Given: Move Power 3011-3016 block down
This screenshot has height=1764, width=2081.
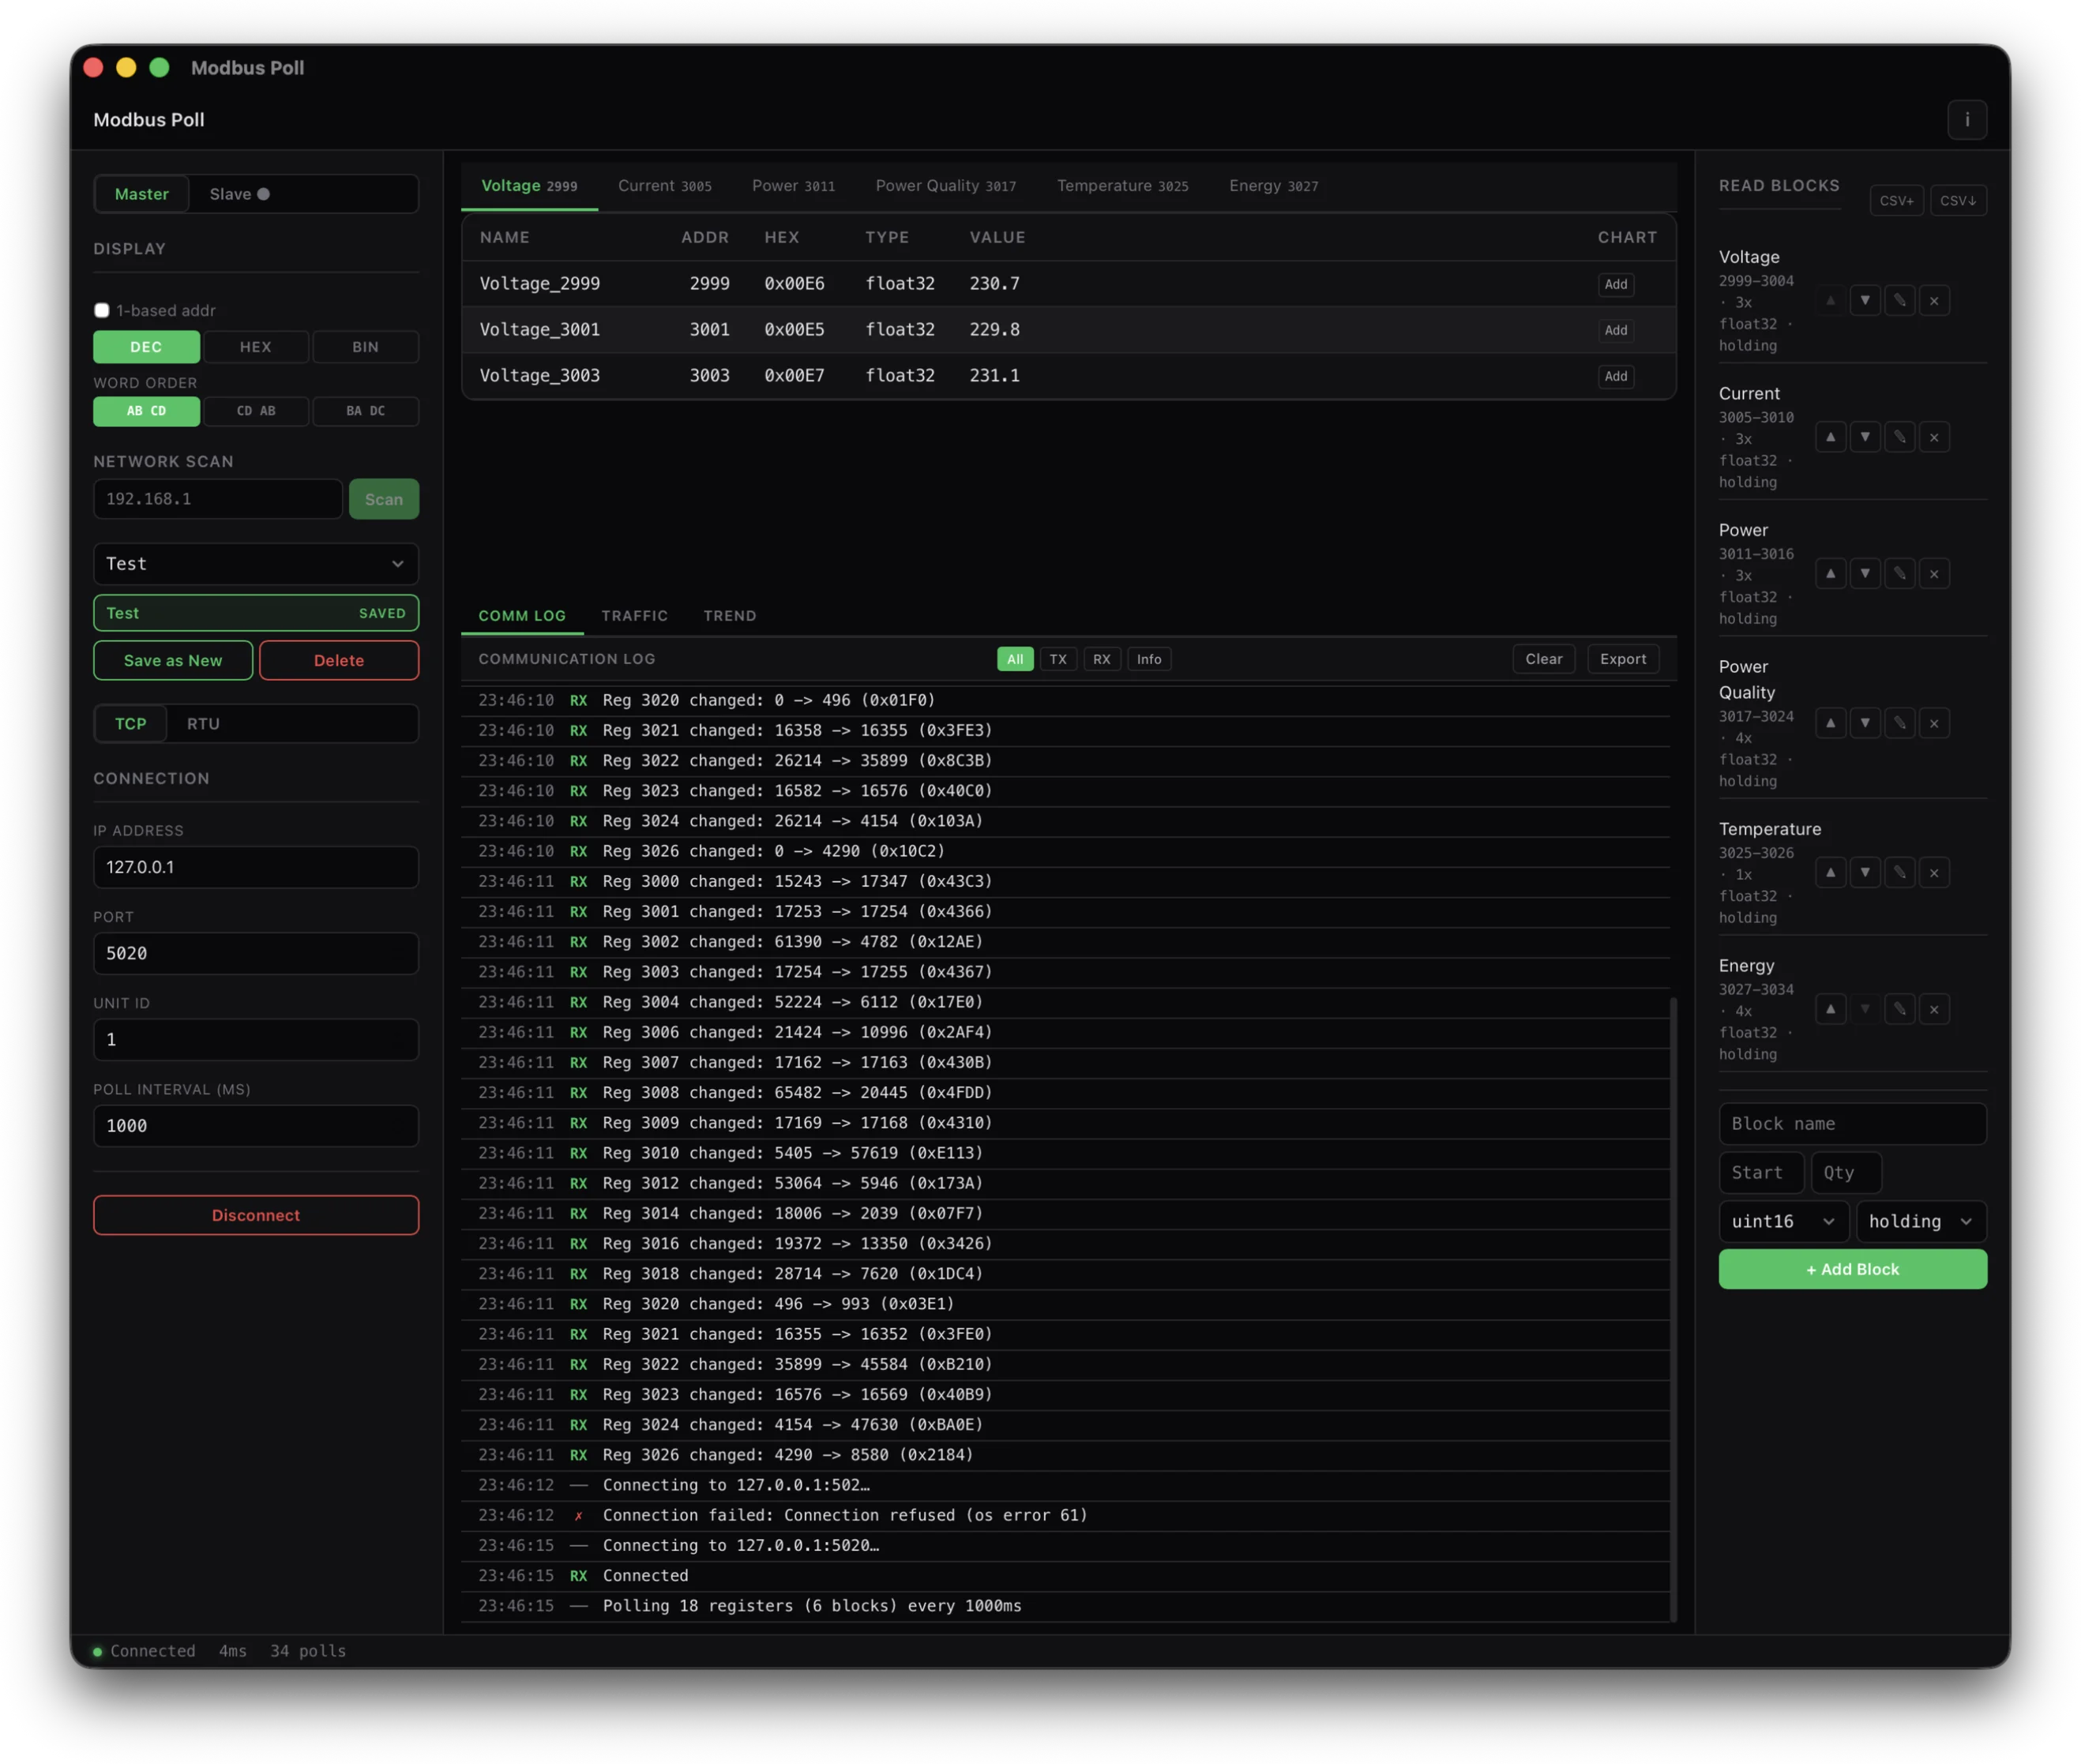Looking at the screenshot, I should pos(1864,574).
